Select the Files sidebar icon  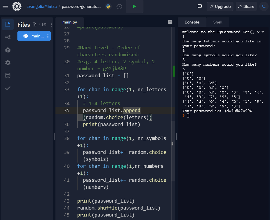(8, 24)
